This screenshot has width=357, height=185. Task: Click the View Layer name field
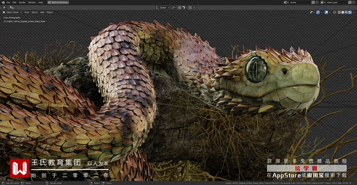click(x=335, y=2)
